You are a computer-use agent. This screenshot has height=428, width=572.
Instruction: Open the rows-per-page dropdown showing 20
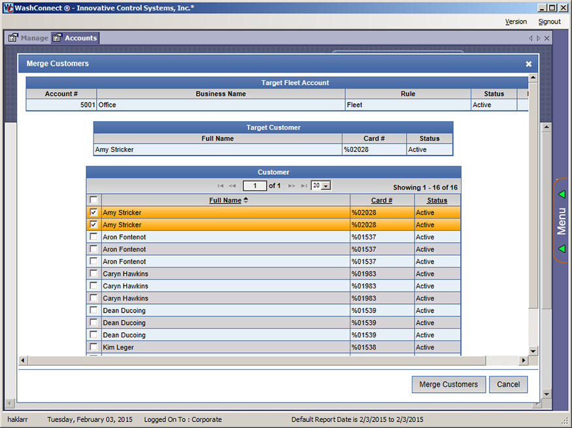click(326, 186)
